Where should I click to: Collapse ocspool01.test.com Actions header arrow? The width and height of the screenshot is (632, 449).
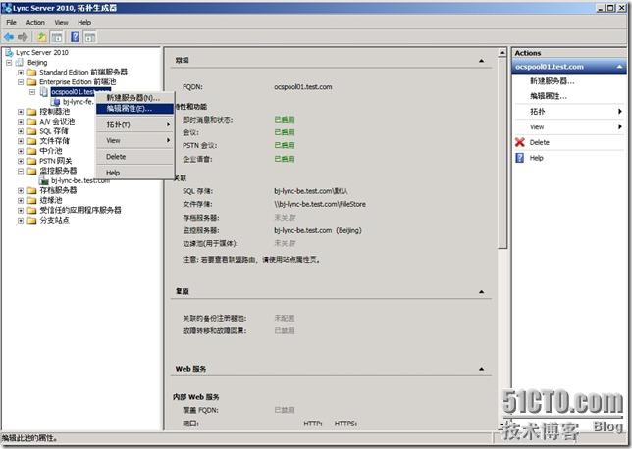tap(619, 67)
